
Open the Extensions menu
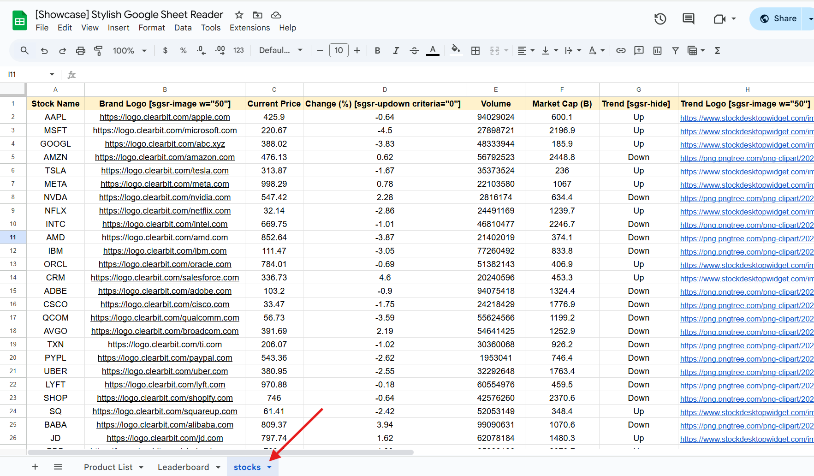coord(250,28)
